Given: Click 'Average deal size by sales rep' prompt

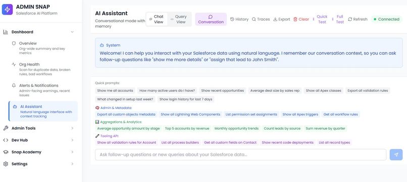Looking at the screenshot, I should [x=275, y=91].
